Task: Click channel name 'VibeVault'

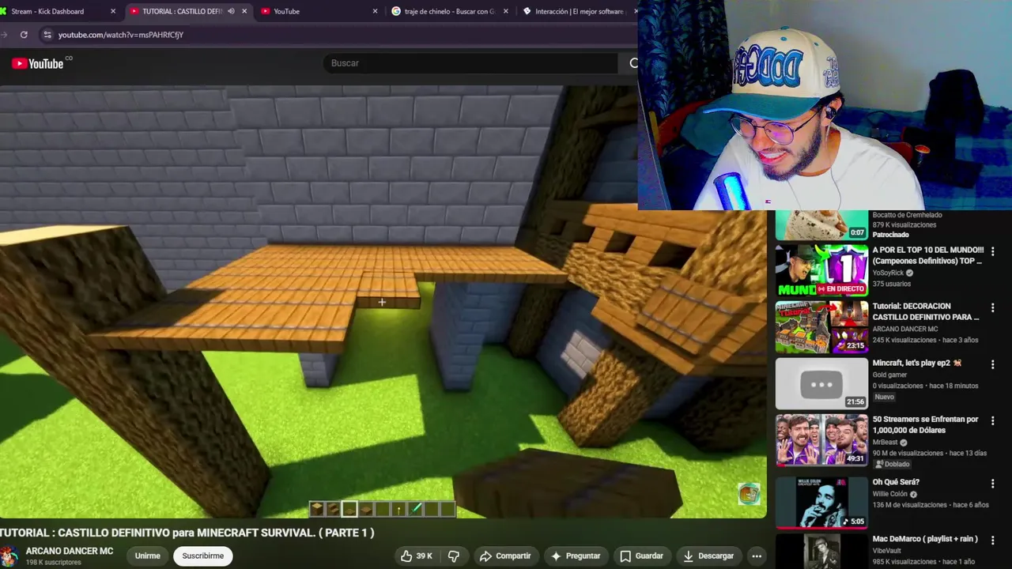Action: coord(887,551)
